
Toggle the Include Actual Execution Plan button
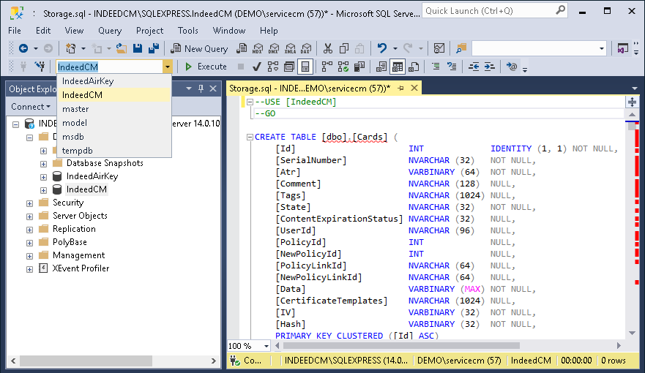(327, 67)
